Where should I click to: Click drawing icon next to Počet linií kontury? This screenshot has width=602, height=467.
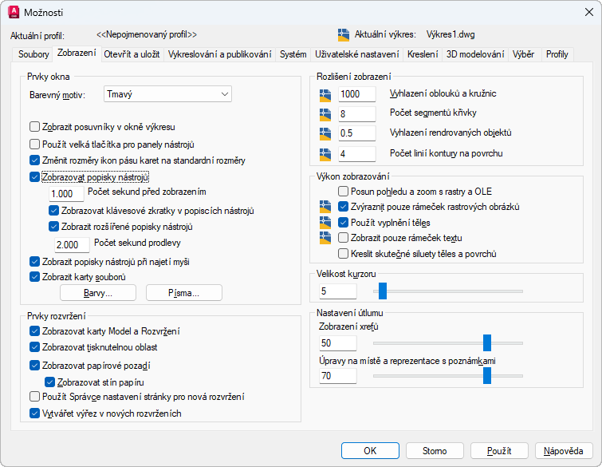point(325,154)
